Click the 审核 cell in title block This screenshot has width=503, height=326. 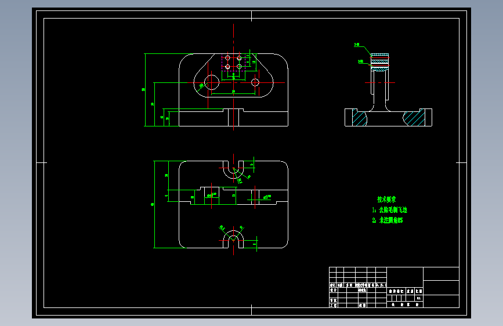pos(334,300)
